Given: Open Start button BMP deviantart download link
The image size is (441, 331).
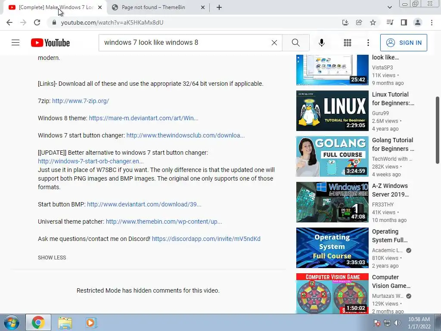Looking at the screenshot, I should click(x=144, y=204).
